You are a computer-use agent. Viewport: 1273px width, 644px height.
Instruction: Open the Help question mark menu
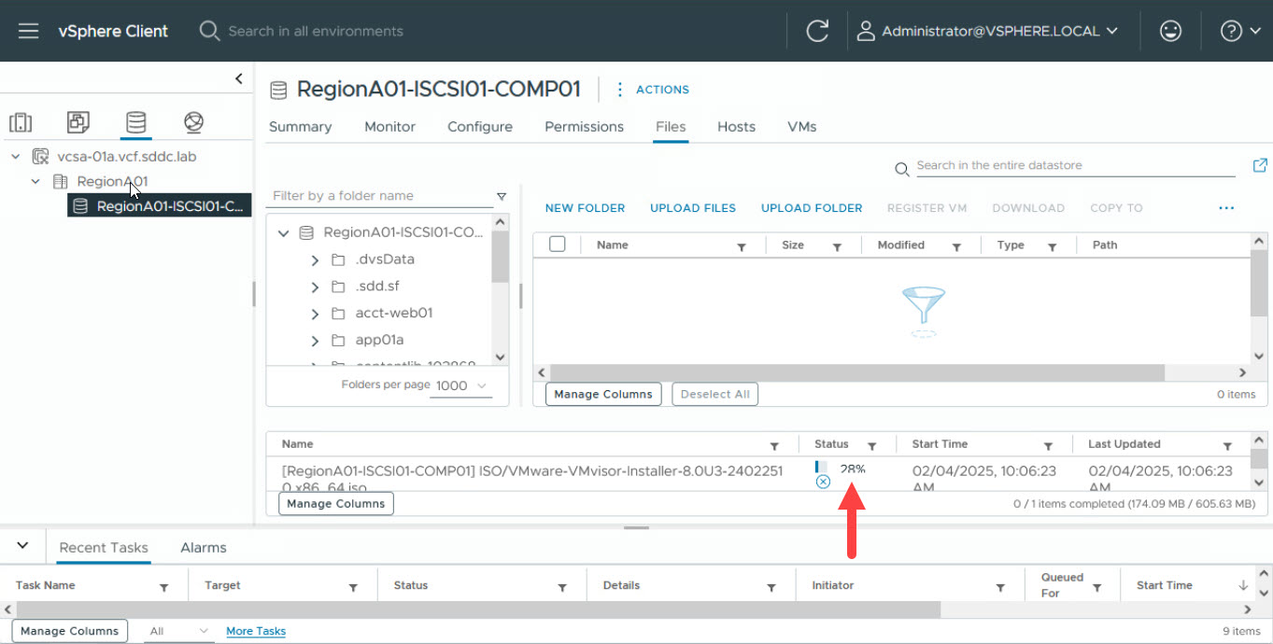[x=1241, y=31]
